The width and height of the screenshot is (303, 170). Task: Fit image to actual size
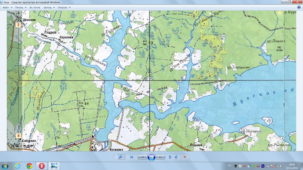(x=132, y=157)
